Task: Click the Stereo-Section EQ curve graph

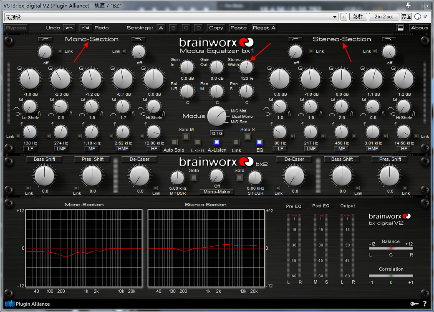Action: pyautogui.click(x=206, y=248)
